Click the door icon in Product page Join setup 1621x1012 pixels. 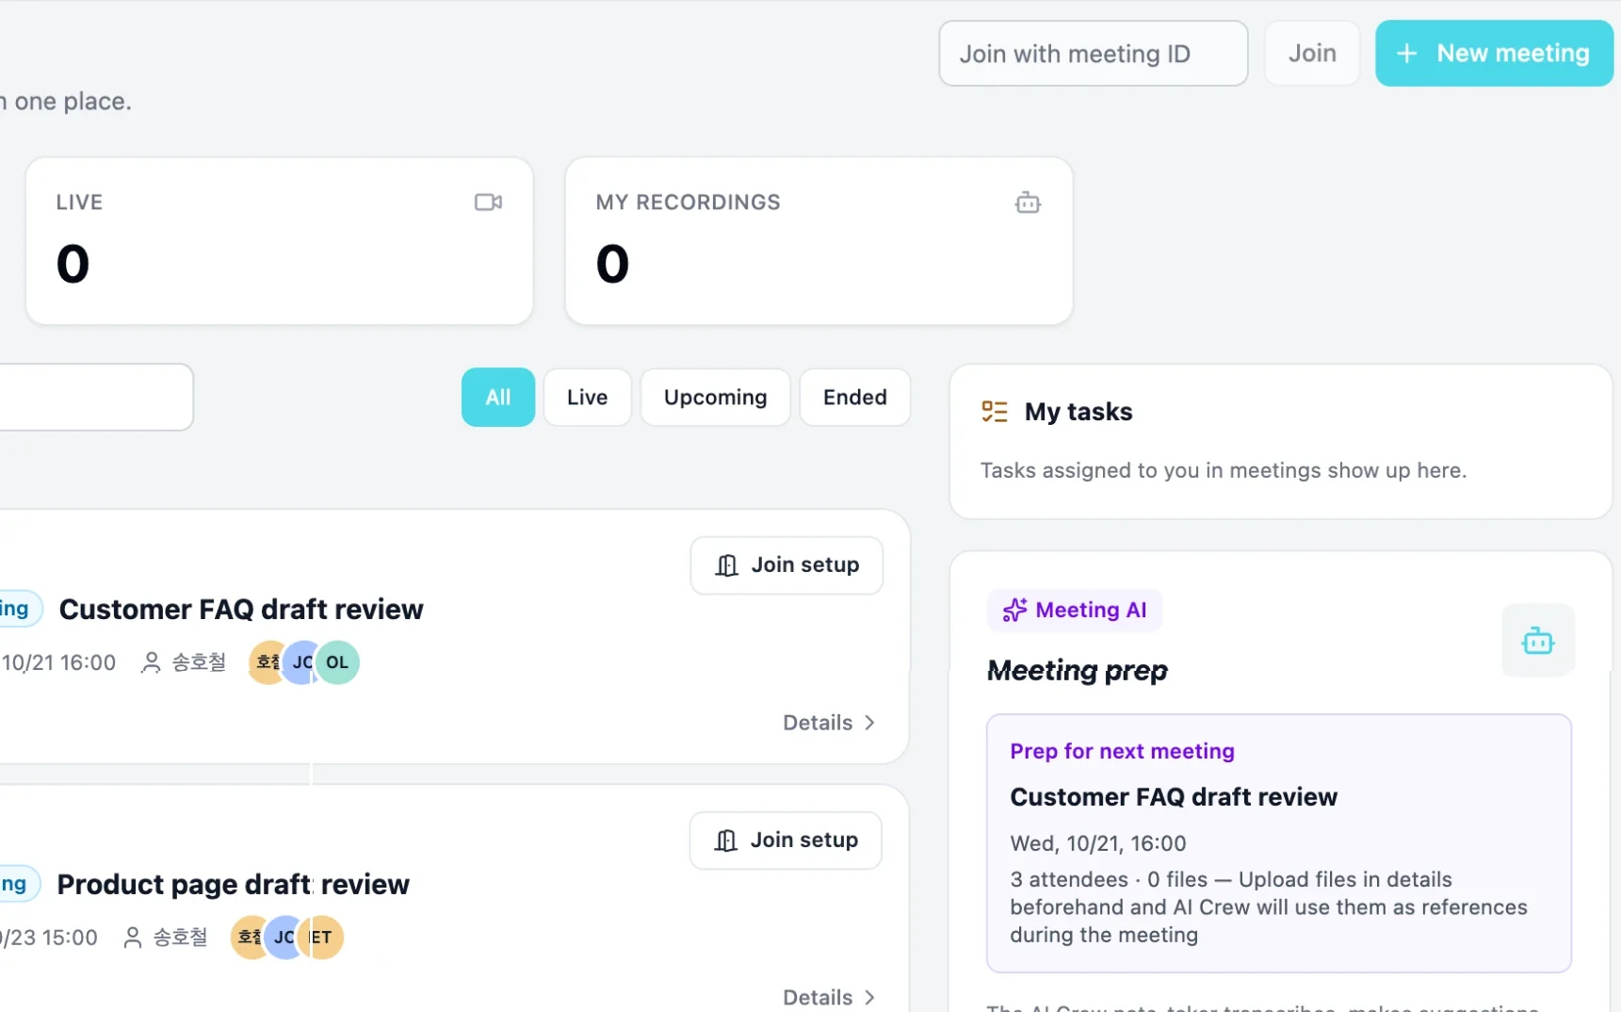coord(725,841)
